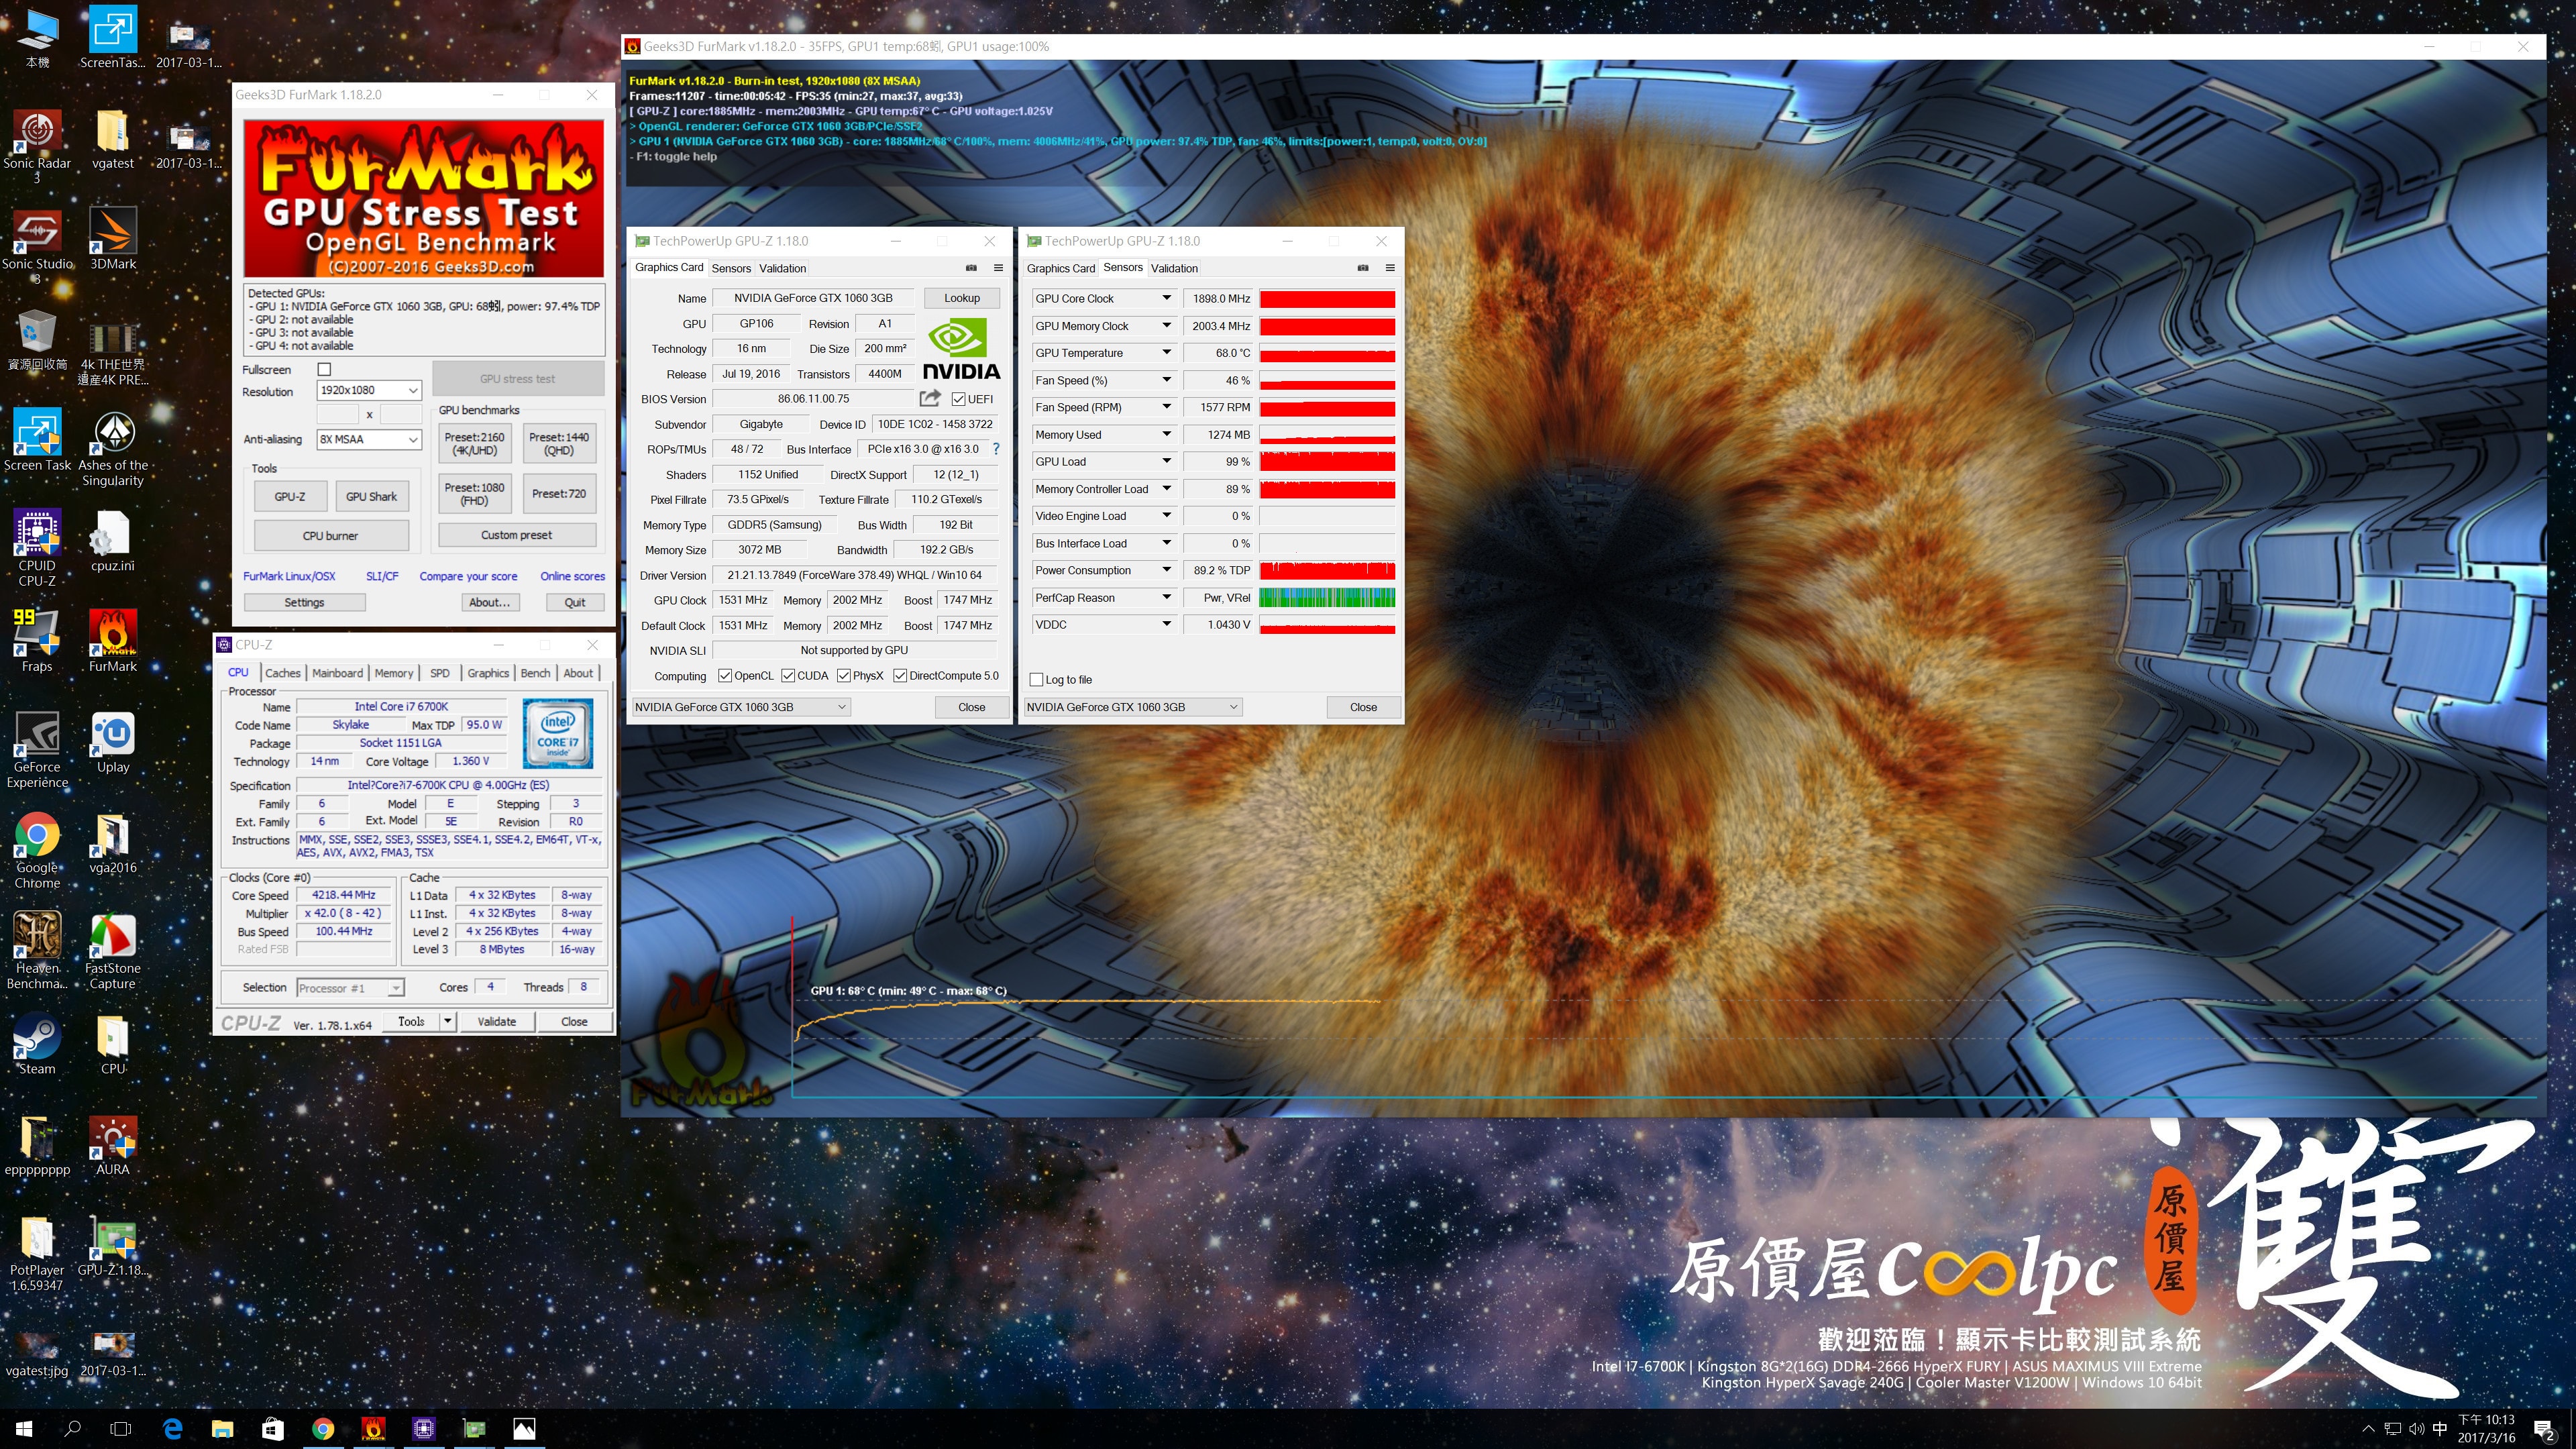
Task: Switch to Sensors tab in left GPU-Z window
Action: [x=731, y=268]
